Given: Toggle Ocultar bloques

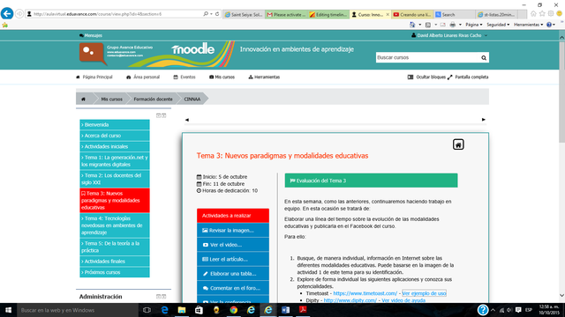Looking at the screenshot, I should 426,77.
